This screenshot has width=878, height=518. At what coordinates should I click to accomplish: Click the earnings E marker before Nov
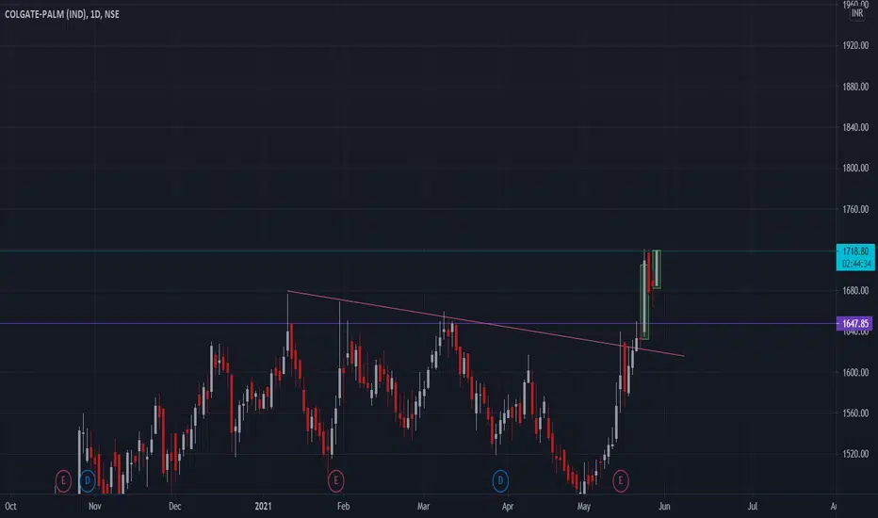click(63, 480)
